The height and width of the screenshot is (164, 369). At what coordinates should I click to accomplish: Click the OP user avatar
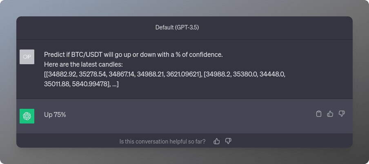click(x=27, y=57)
